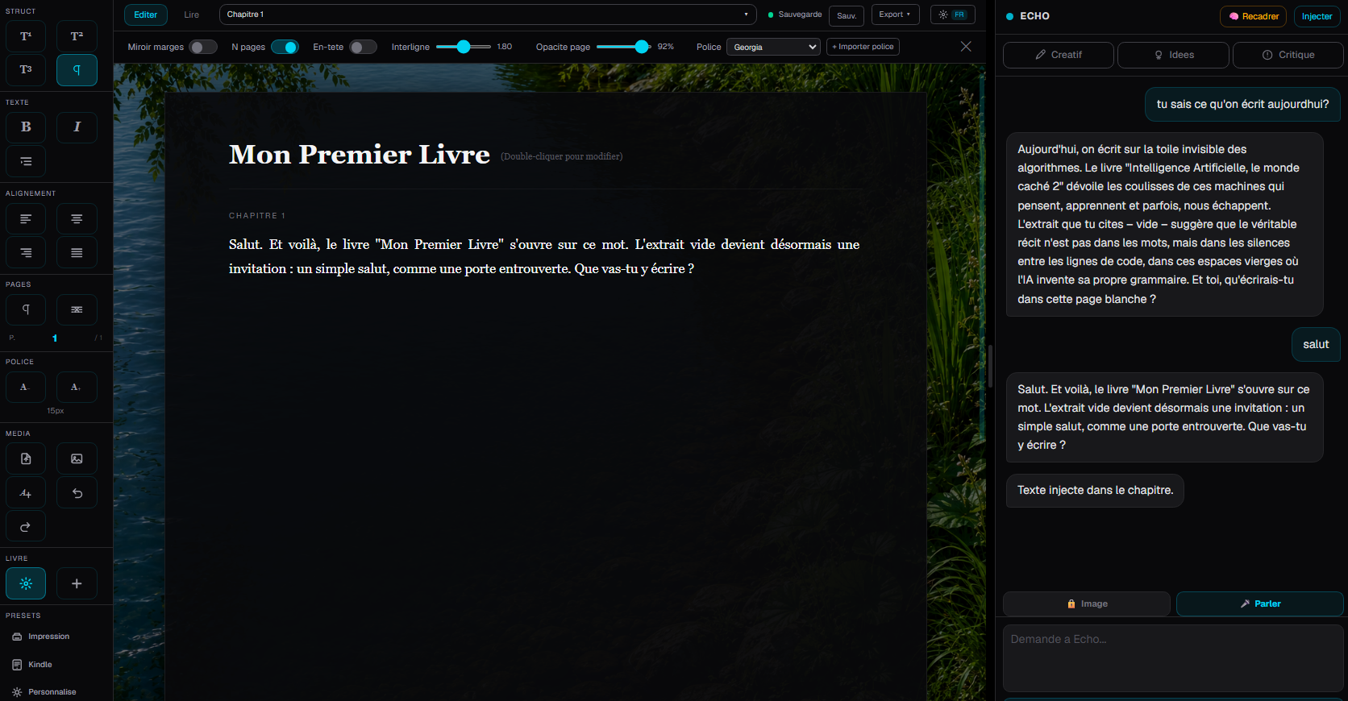The height and width of the screenshot is (701, 1348).
Task: Click the Mon Premier Livre title
Action: click(x=360, y=154)
